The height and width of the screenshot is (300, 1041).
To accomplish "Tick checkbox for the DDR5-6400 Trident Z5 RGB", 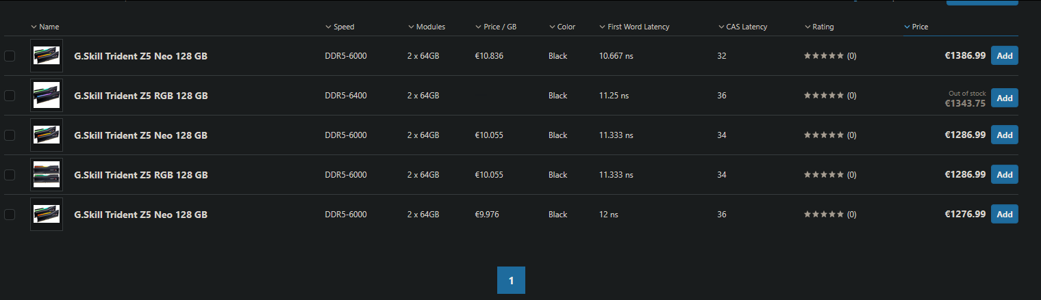I will 10,96.
